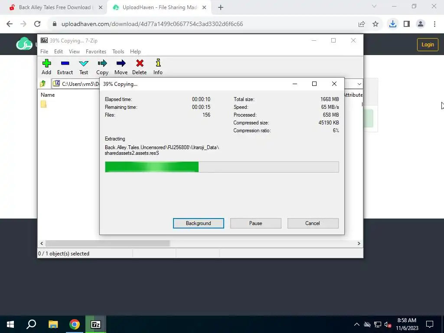Open the Tools menu in 7-Zip
Screen dimensions: 444x333
118,52
